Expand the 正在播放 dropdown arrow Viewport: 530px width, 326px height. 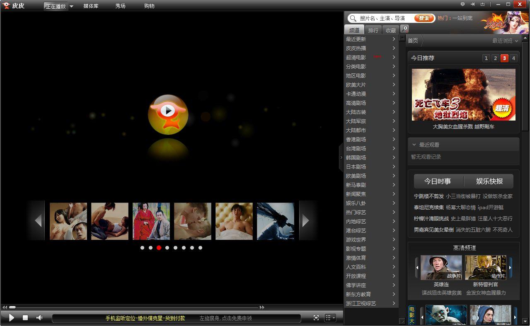tap(71, 6)
